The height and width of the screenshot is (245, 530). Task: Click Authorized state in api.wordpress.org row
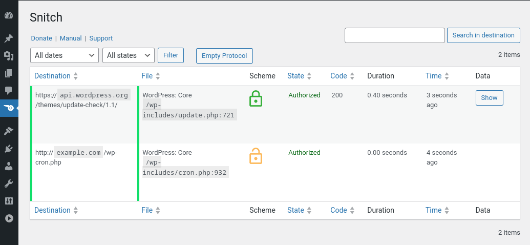coord(304,95)
